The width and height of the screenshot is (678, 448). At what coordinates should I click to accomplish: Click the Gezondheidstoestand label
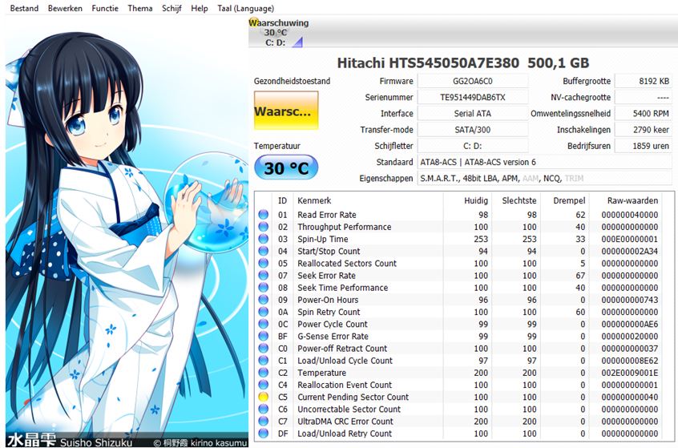(292, 81)
